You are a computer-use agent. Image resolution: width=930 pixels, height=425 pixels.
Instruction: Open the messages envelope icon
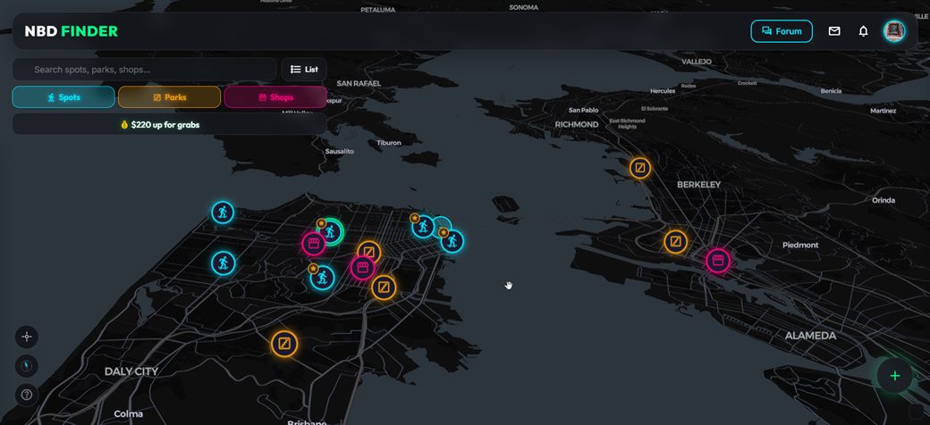834,31
